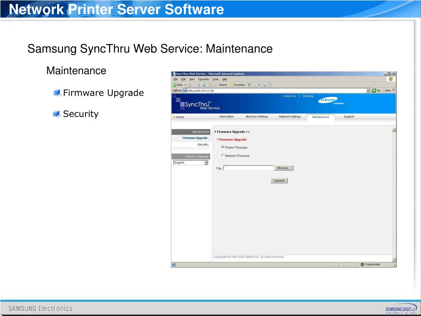Image resolution: width=421 pixels, height=316 pixels.
Task: Switch to the Machine Settings tab
Action: tap(257, 116)
